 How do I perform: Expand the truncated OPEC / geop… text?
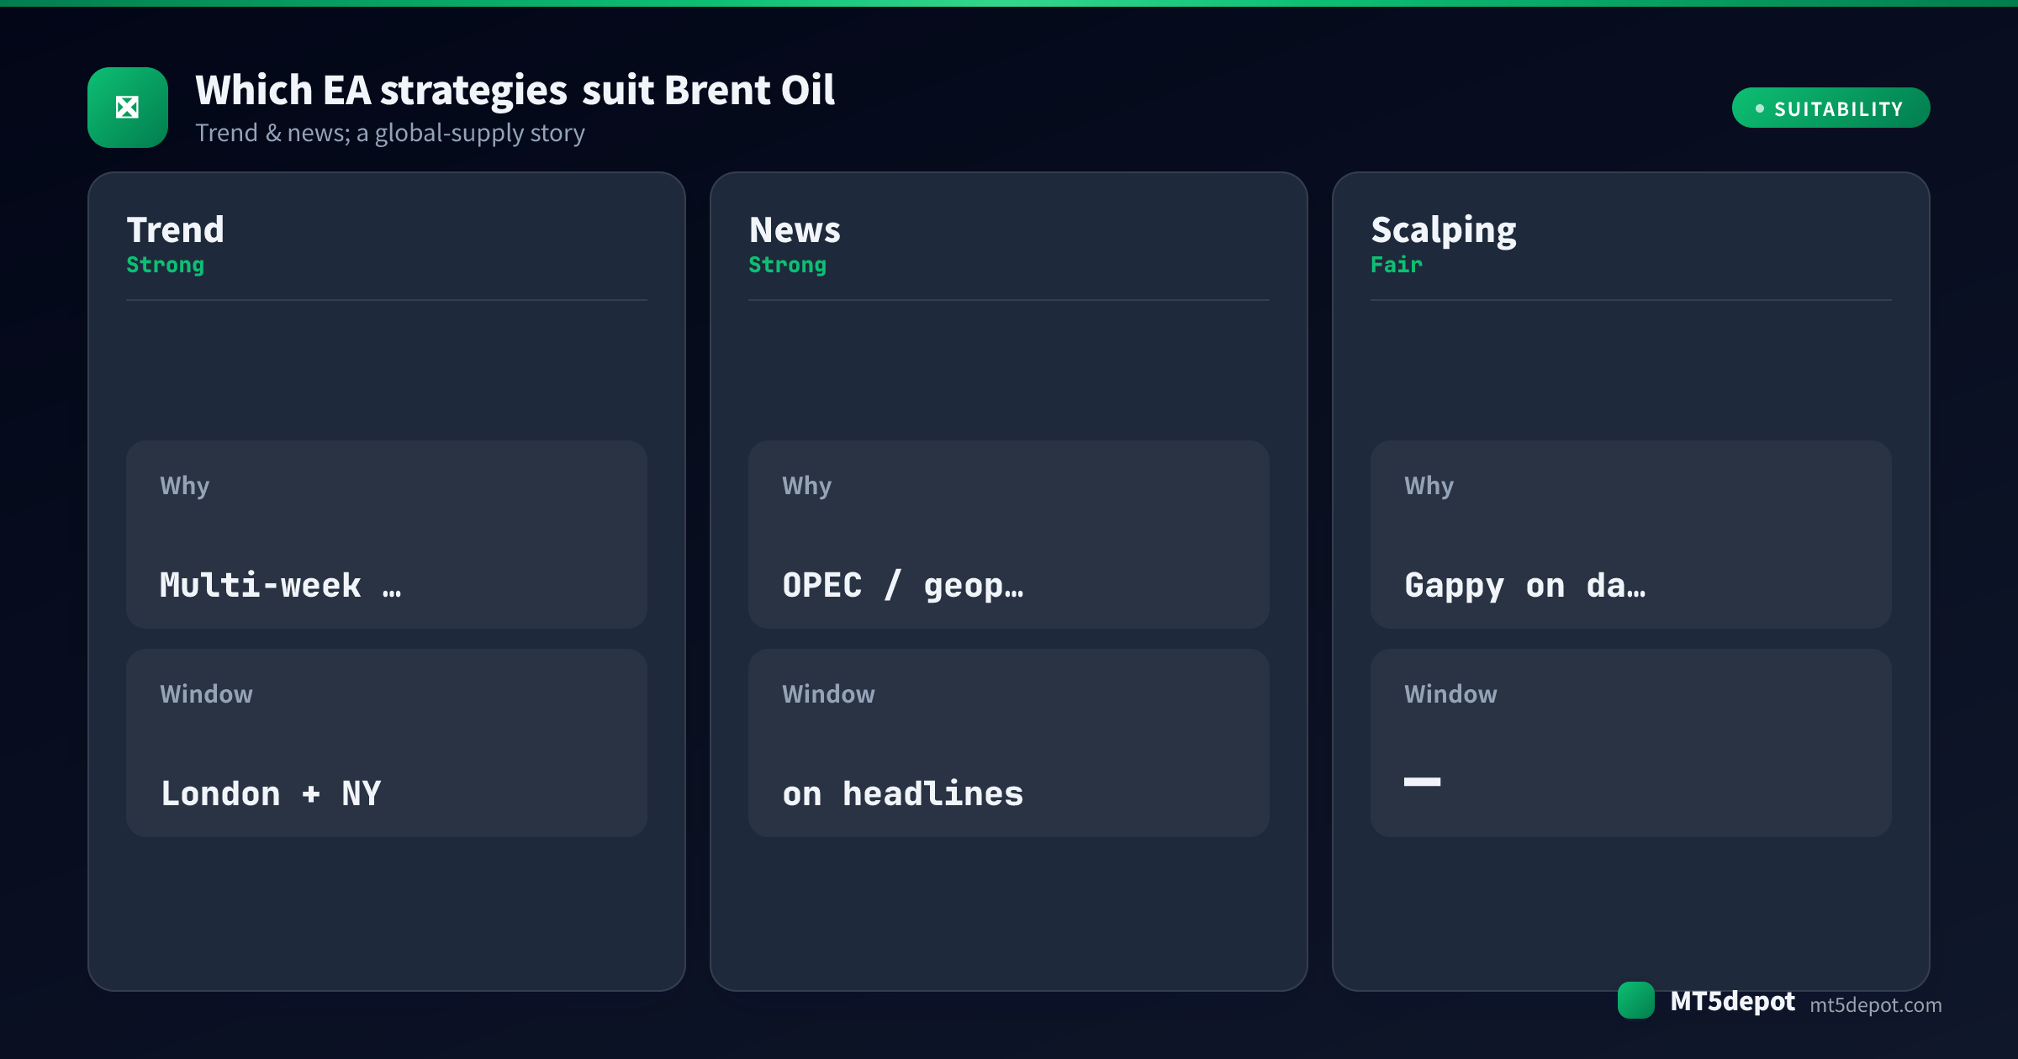point(903,585)
